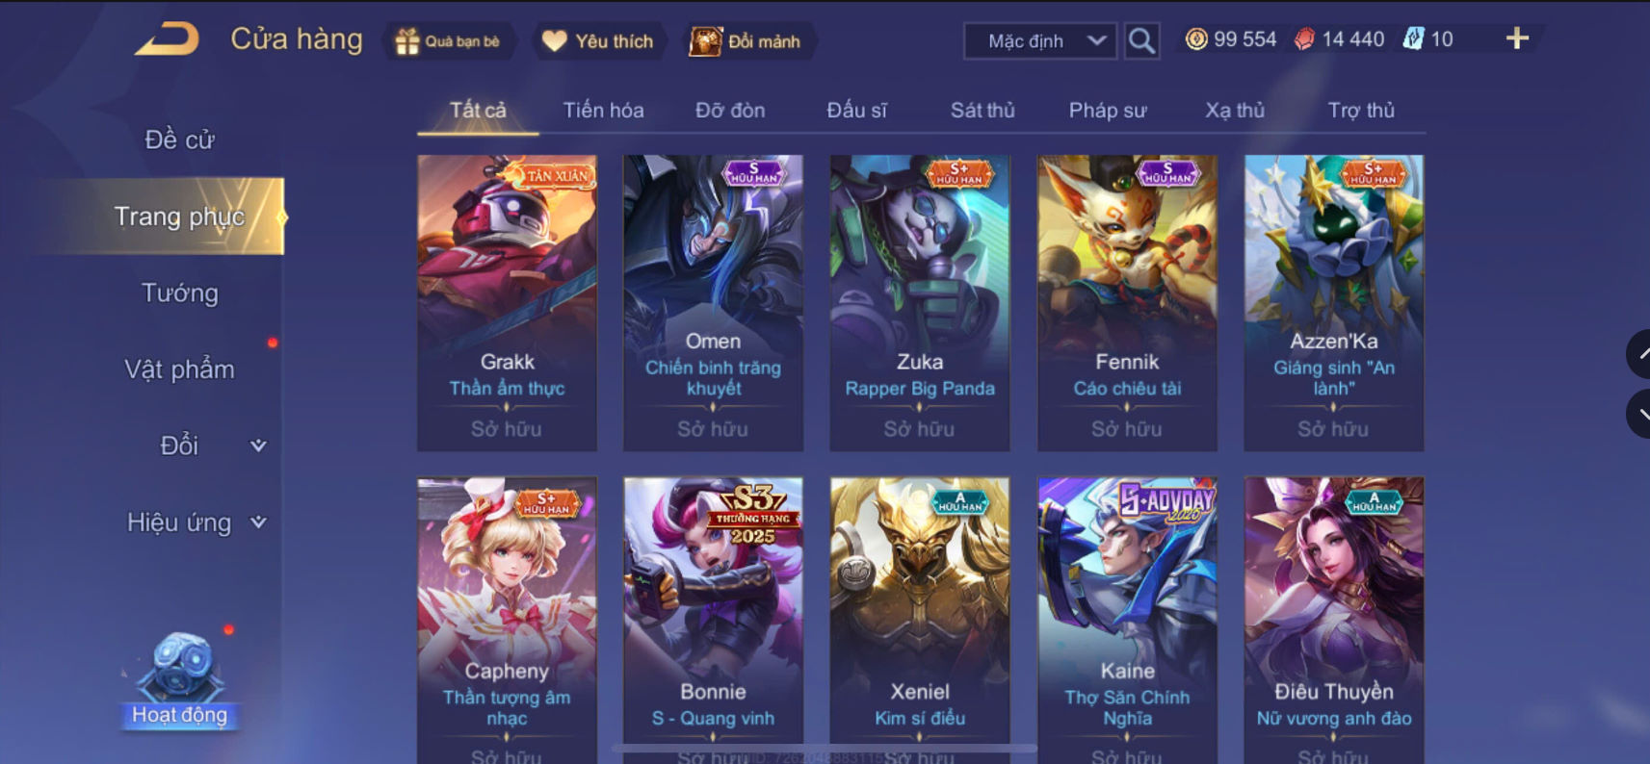Viewport: 1650px width, 764px height.
Task: Select Fennik Cáo chiêu tài skin card
Action: pos(1127,303)
